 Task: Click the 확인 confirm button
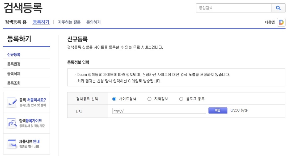click(218, 110)
